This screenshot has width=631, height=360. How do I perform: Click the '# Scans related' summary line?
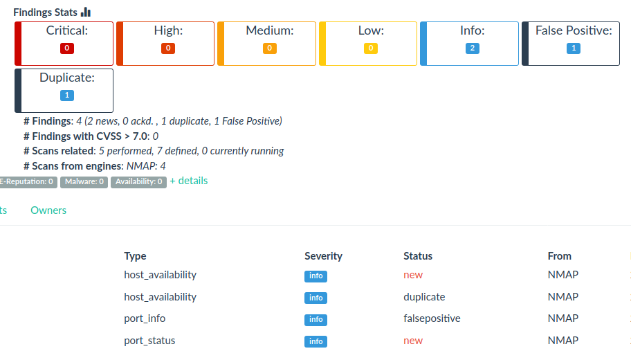point(154,151)
